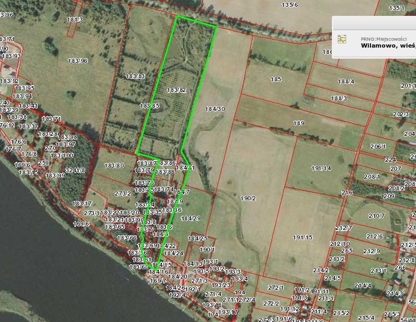416x322 pixels.
Task: Select parcel 183/80 on map
Action: 114,165
